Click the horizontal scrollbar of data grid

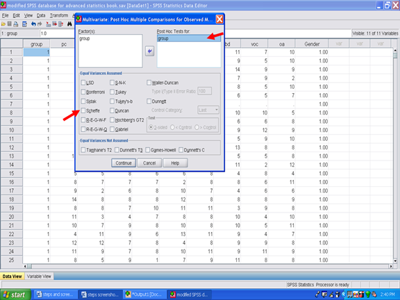point(208,267)
